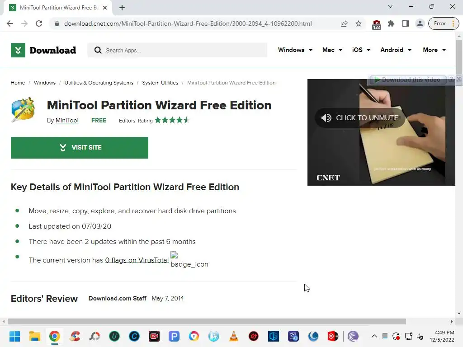The width and height of the screenshot is (463, 347).
Task: Unmute the CNET video
Action: click(360, 118)
